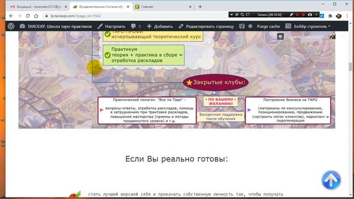Viewport: 354px width, 199px height.
Task: Go back with the browser back arrow
Action: pyautogui.click(x=11, y=16)
